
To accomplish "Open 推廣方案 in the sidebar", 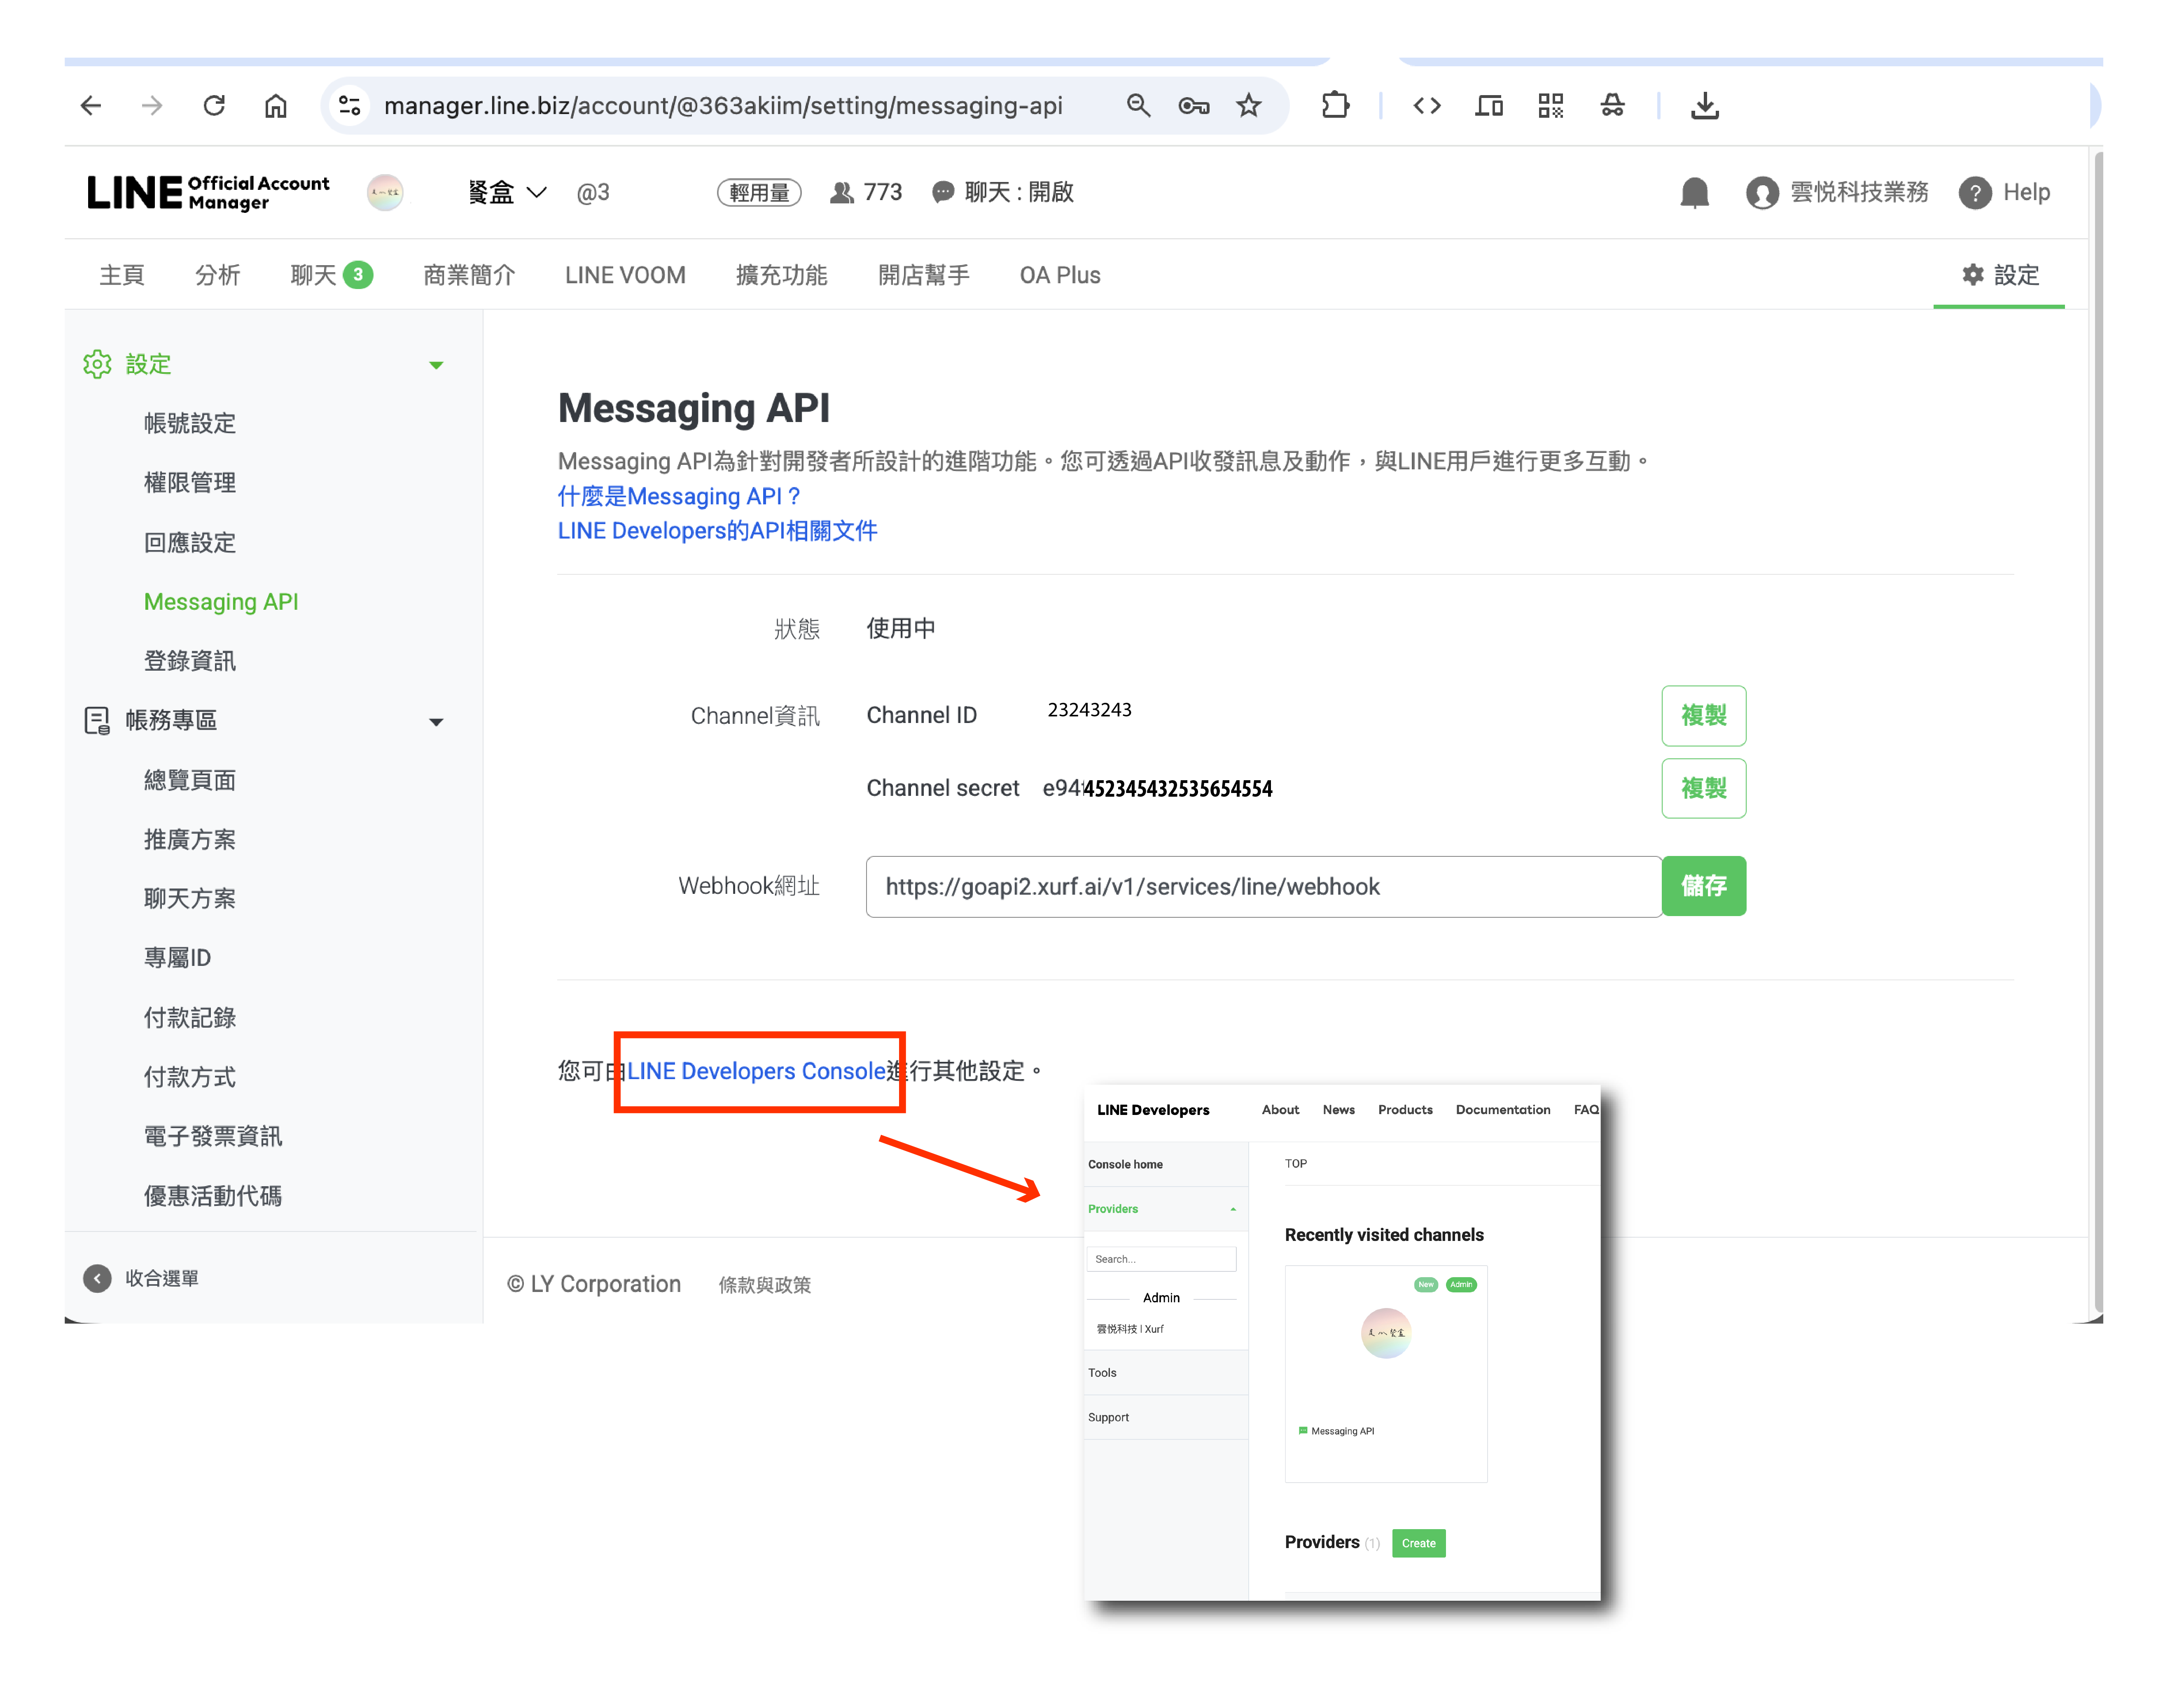I will [190, 839].
